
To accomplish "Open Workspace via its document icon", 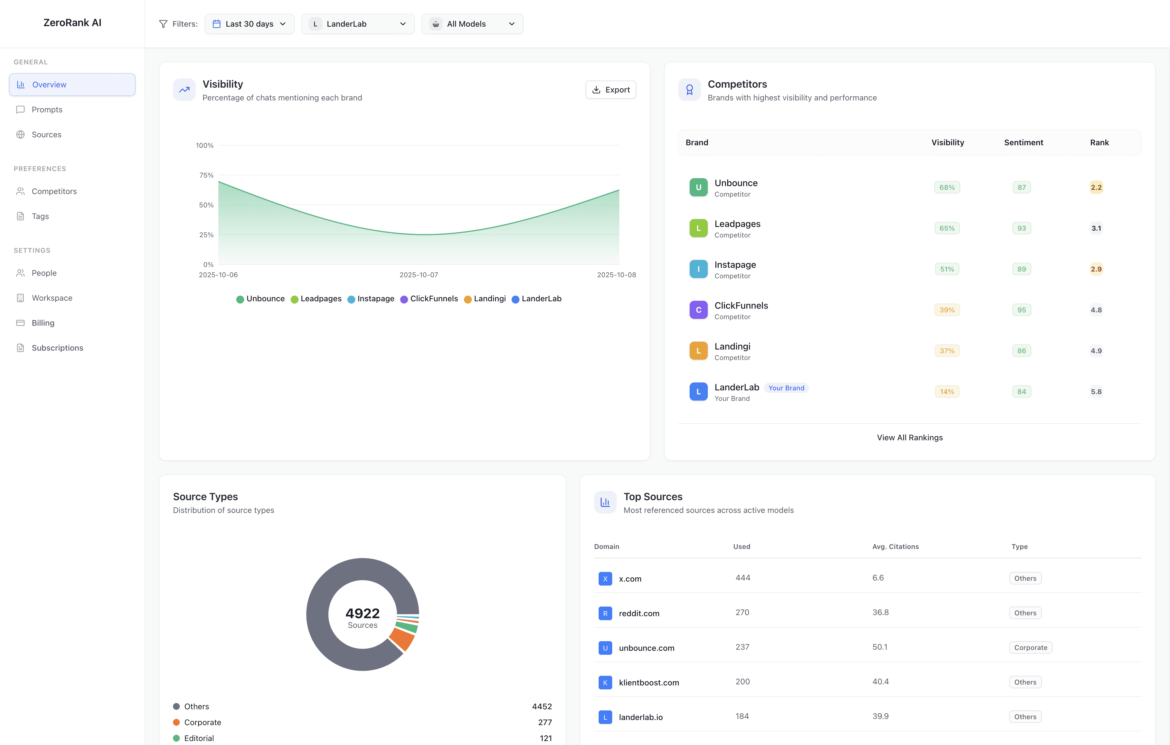I will coord(20,297).
